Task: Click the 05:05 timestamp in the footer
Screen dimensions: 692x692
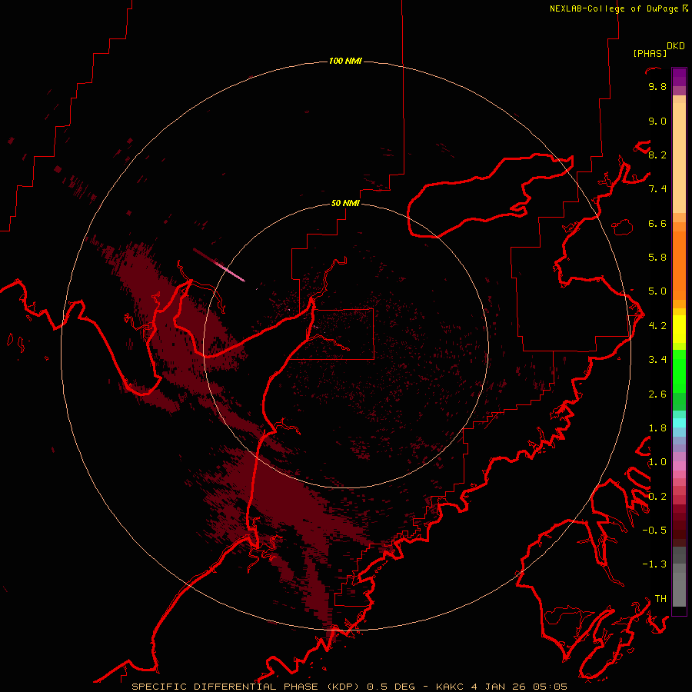Action: point(550,687)
